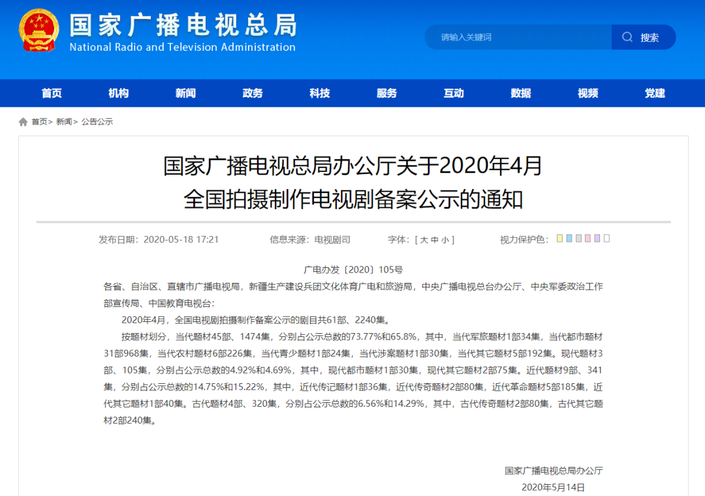Viewport: 705px width, 496px height.
Task: Open the 互动 navigation menu
Action: coord(453,93)
